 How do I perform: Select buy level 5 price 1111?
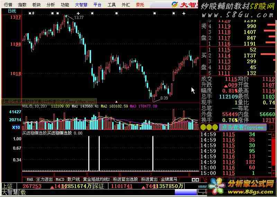click(x=224, y=73)
